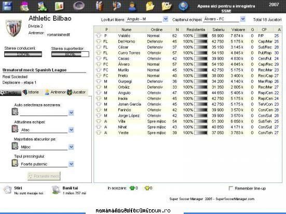Switch to the Antrenor tab
This screenshot has width=286, height=214.
(x=55, y=92)
